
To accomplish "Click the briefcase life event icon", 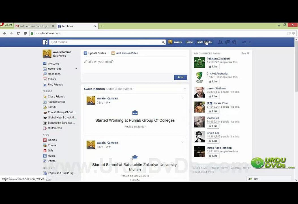I will pos(135,113).
